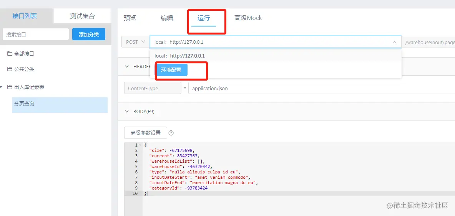Image resolution: width=455 pixels, height=216 pixels.
Task: Select the 全部接口 folder
Action: pos(24,54)
